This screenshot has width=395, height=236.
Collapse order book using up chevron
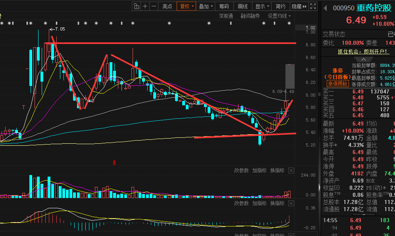tap(364, 59)
